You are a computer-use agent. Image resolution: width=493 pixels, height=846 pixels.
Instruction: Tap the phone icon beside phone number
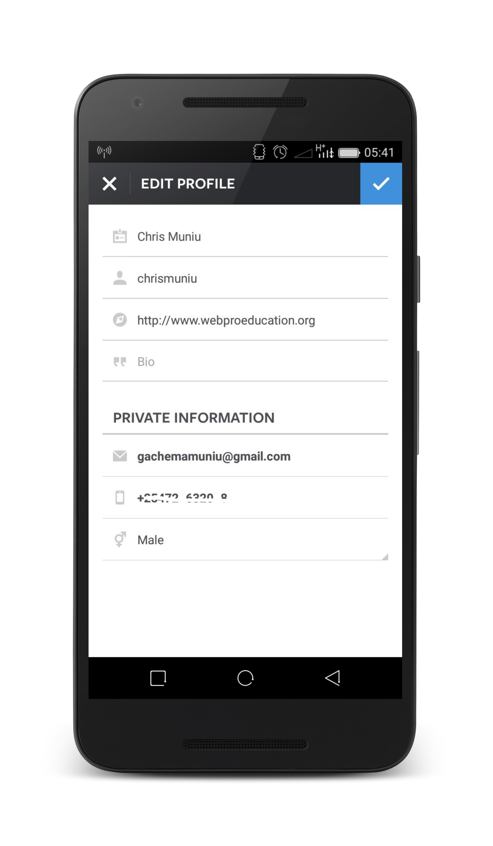(x=120, y=498)
